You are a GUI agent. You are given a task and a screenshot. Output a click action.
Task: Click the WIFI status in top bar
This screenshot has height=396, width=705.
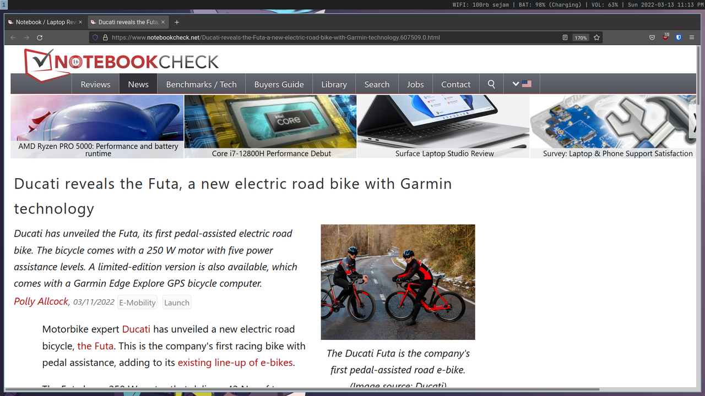click(480, 4)
